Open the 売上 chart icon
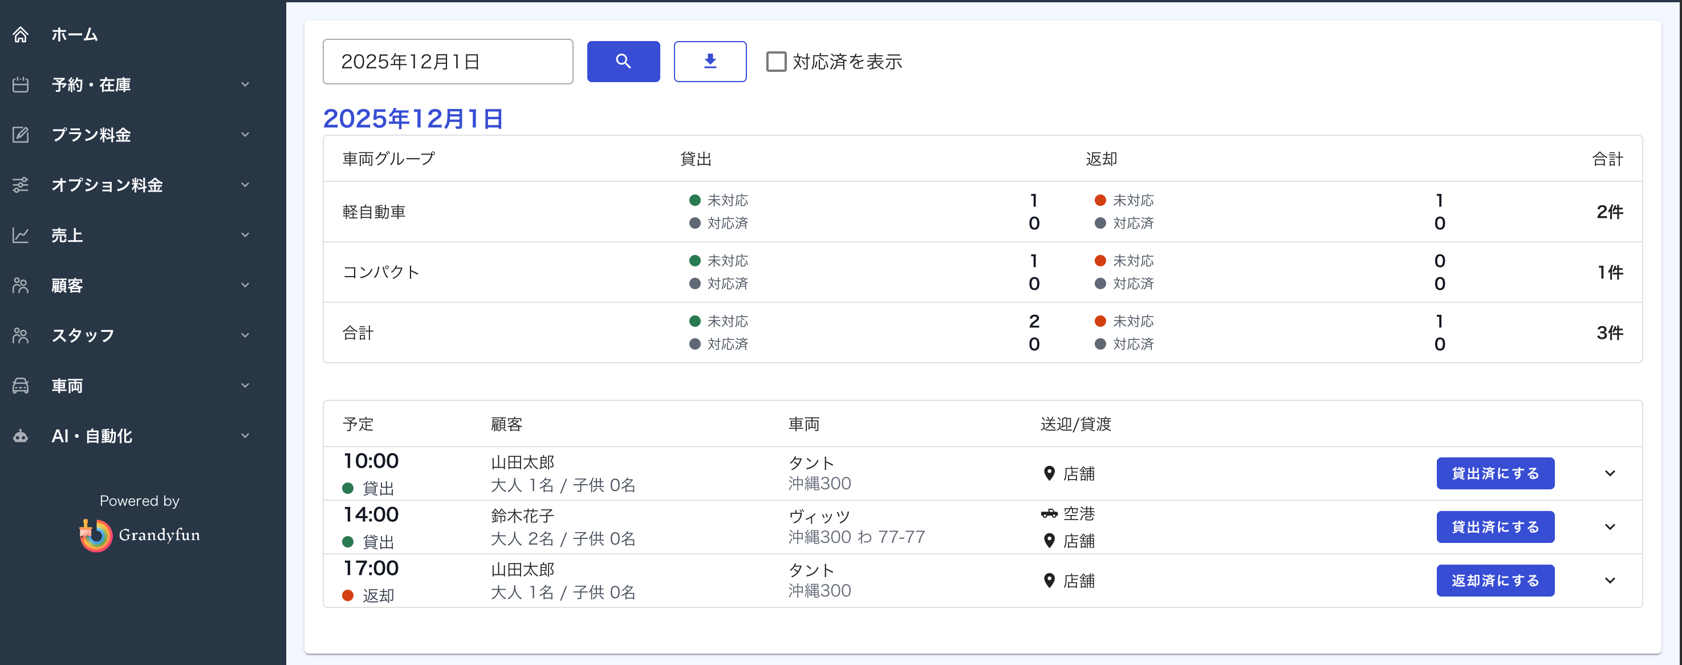 tap(21, 235)
